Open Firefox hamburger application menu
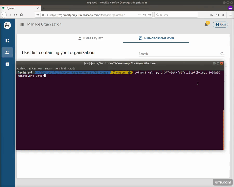This screenshot has width=234, height=187. tap(230, 15)
